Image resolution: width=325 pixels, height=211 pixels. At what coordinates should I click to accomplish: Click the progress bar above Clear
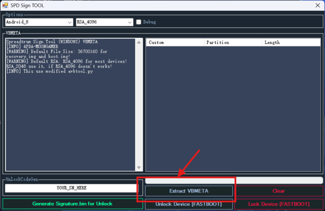(234, 180)
